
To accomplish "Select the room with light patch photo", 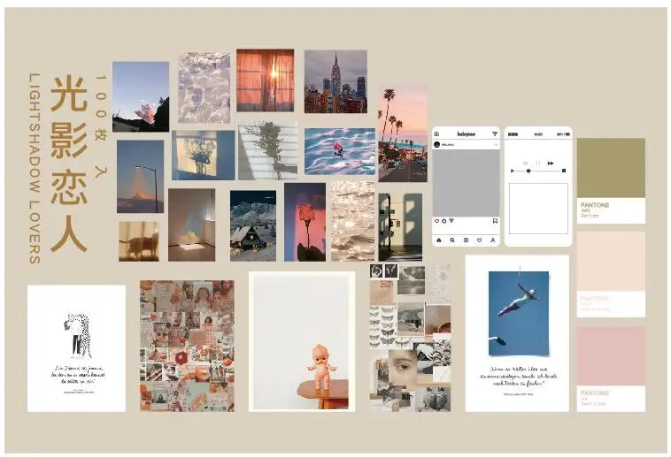I will [x=192, y=225].
